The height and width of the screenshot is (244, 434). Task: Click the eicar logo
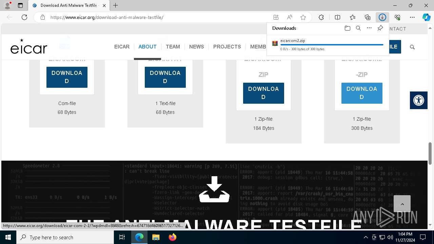(29, 46)
